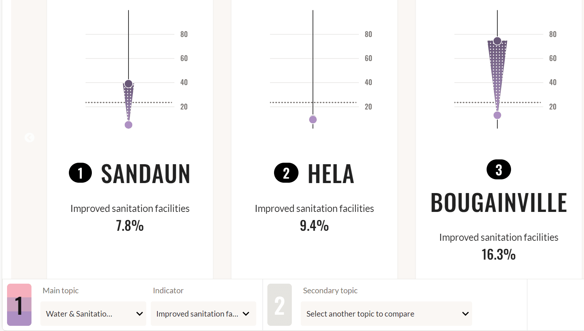Screen dimensions: 584x331
Task: Select the HELA province heading
Action: tap(331, 174)
